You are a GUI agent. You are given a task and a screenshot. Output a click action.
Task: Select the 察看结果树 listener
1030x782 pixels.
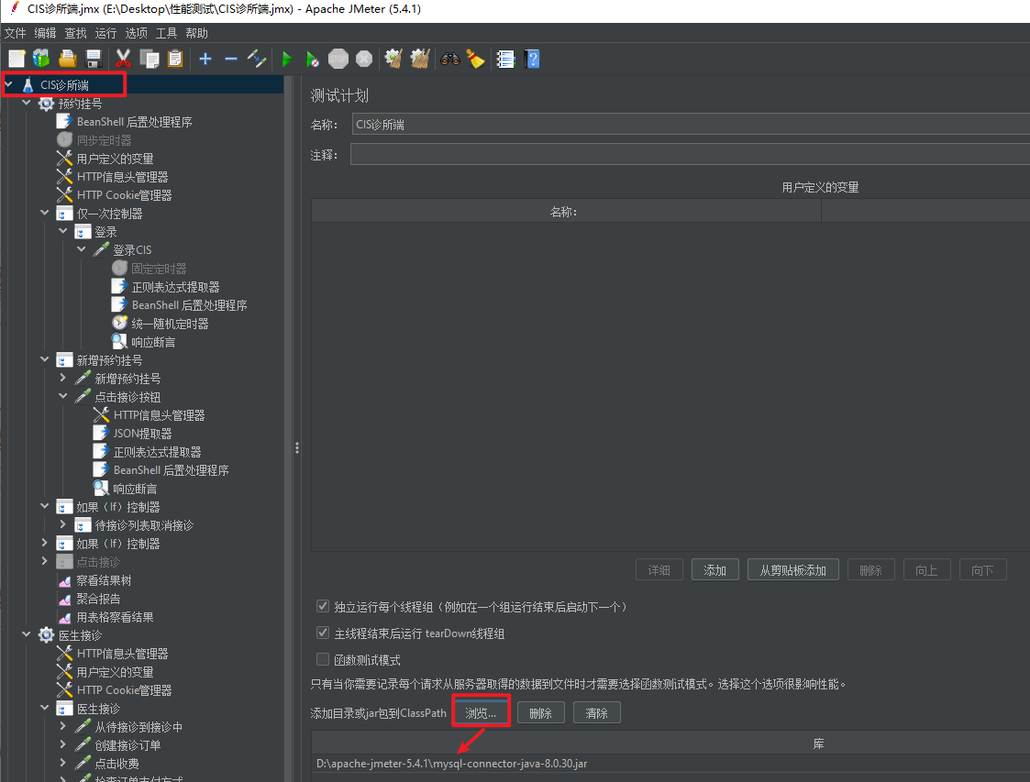click(x=103, y=580)
